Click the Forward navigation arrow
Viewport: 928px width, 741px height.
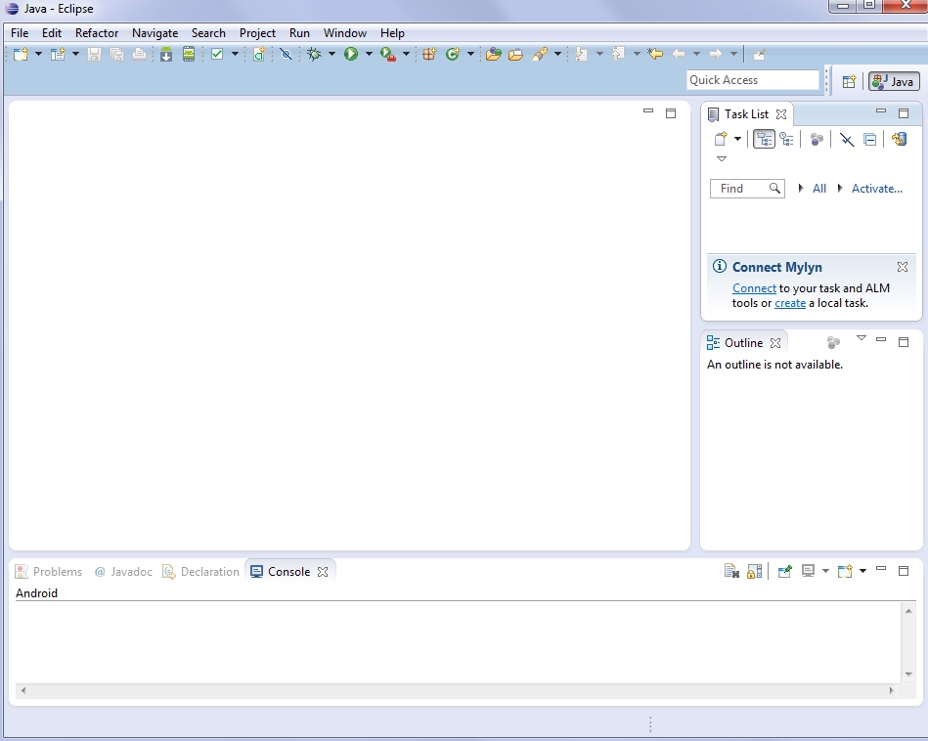(x=716, y=55)
